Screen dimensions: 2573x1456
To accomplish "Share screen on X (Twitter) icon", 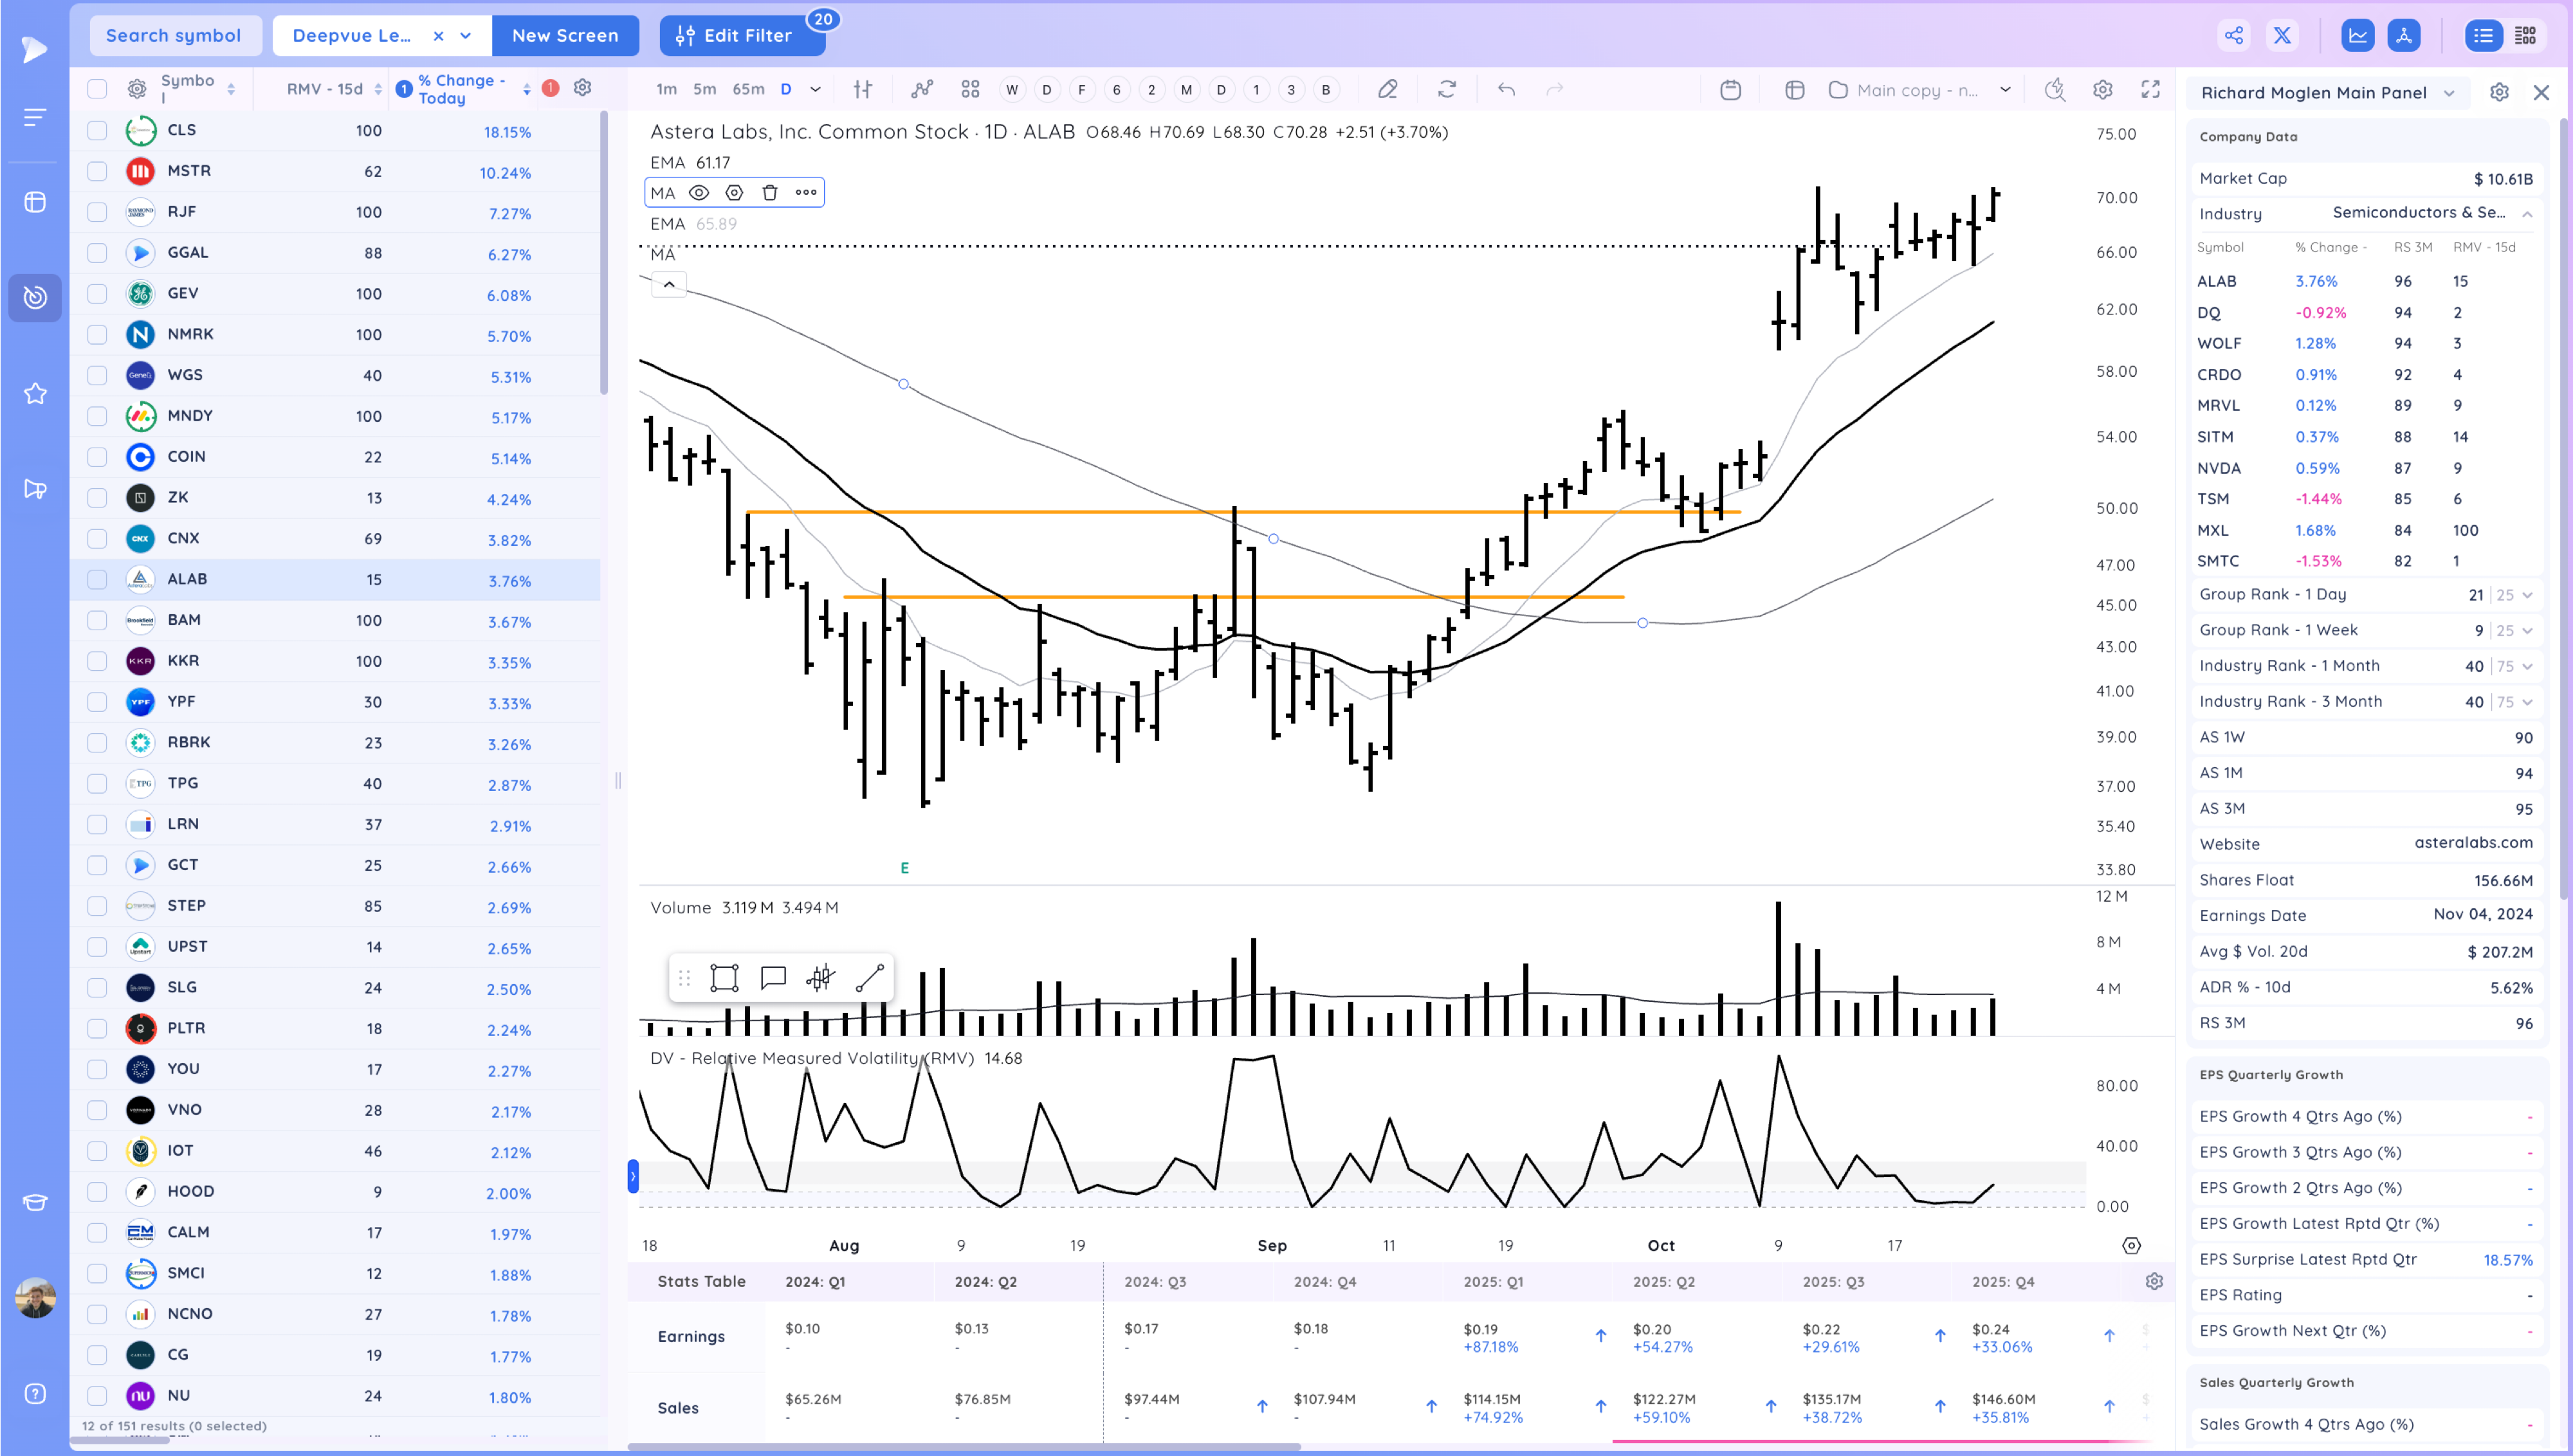I will coord(2282,36).
